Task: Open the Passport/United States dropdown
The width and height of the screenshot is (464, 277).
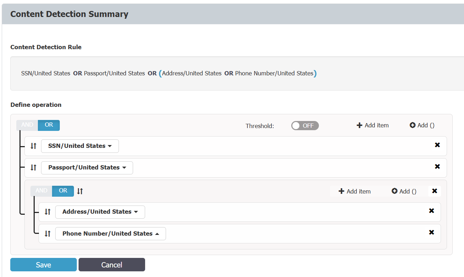Action: pos(87,168)
